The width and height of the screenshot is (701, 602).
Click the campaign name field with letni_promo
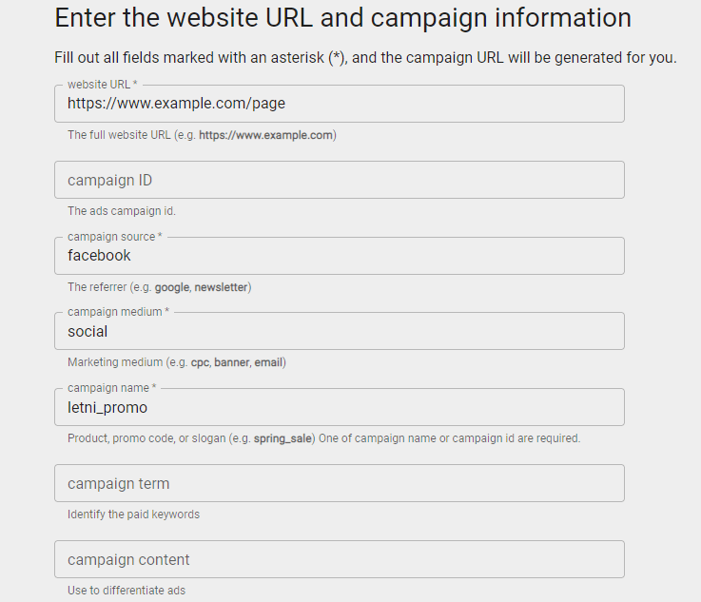[339, 408]
